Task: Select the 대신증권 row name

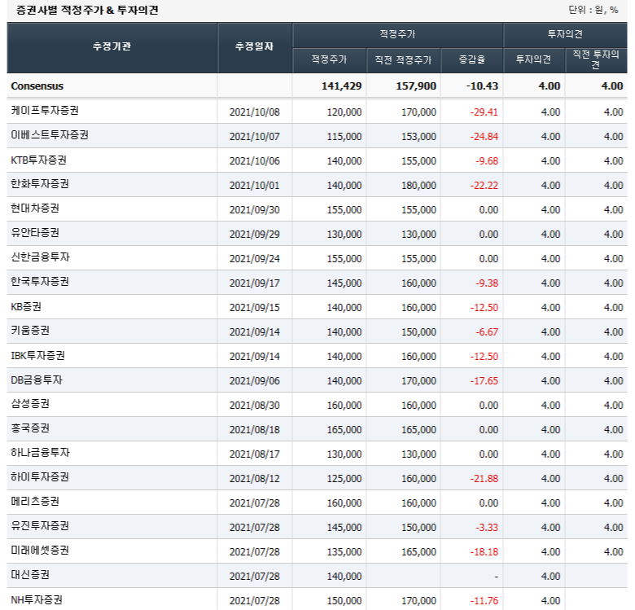Action: [x=30, y=574]
